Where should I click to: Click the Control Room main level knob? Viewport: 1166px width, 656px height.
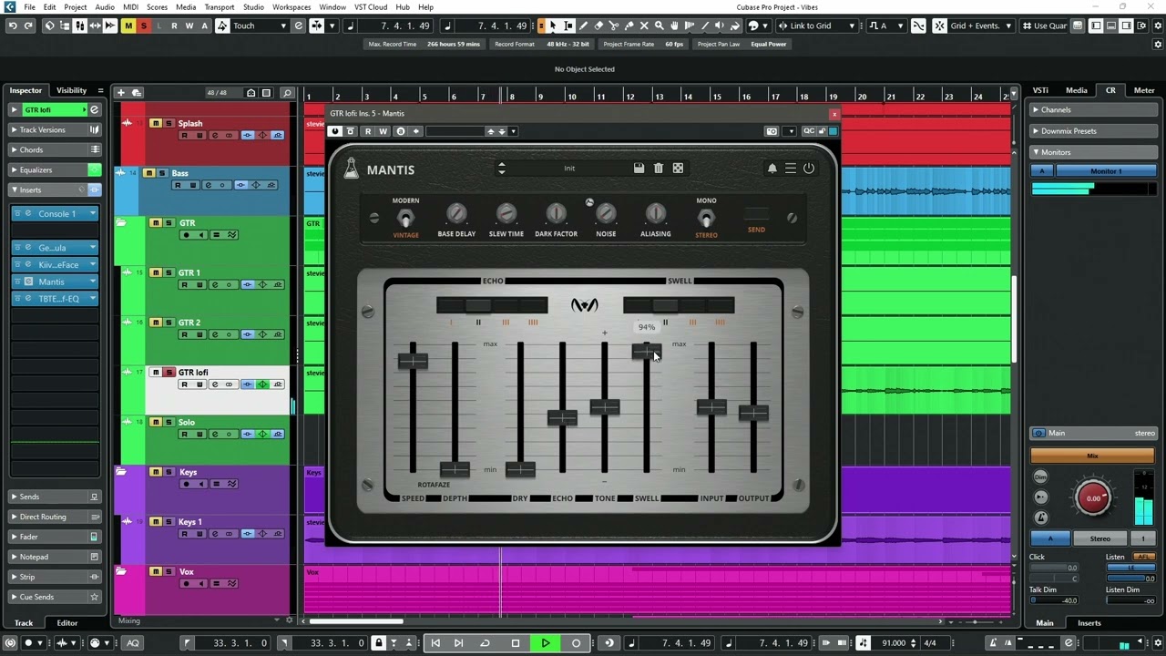point(1093,497)
